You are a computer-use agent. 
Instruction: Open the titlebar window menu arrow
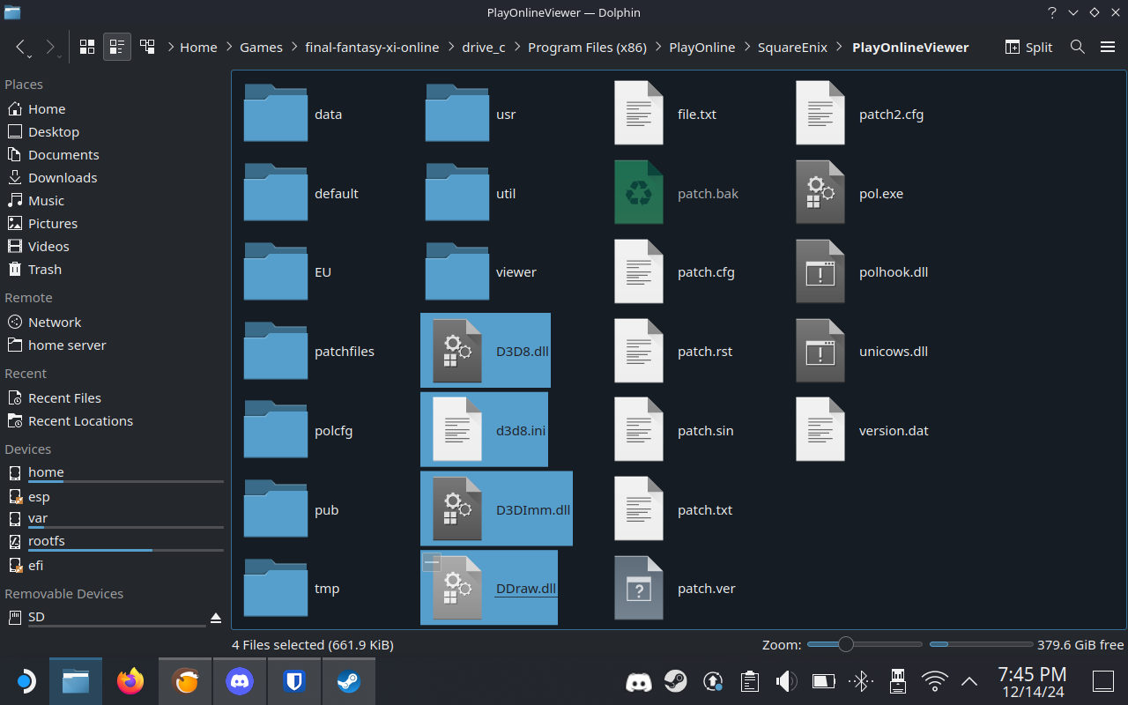pos(1072,12)
